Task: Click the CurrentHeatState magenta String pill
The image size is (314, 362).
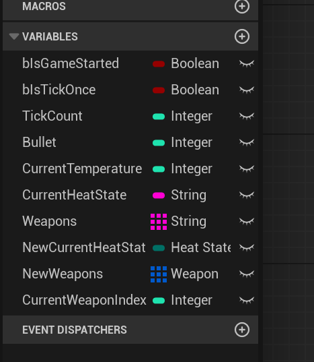Action: click(159, 195)
